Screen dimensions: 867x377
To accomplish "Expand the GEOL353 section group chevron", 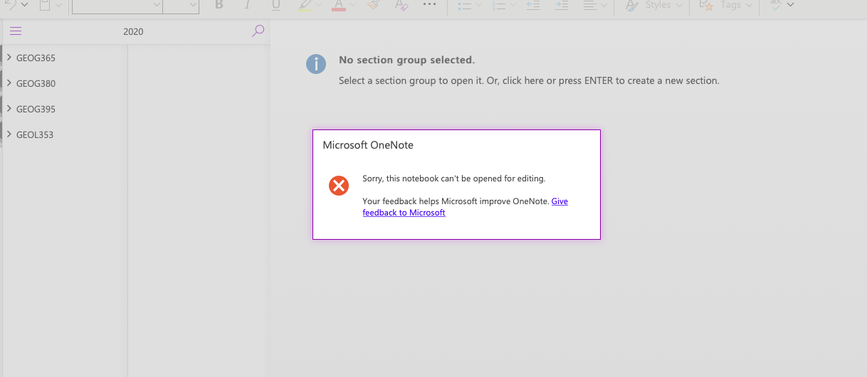I will click(9, 134).
